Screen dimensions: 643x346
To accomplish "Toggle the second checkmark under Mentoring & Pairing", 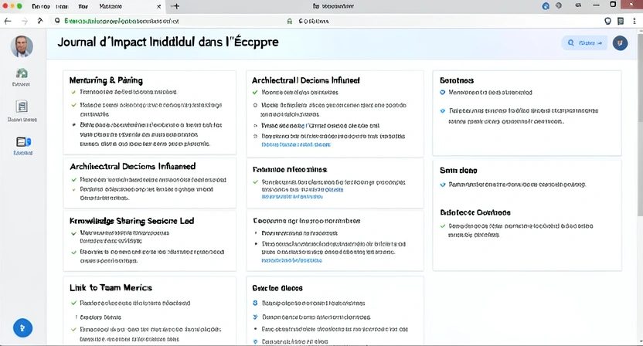I will click(74, 105).
